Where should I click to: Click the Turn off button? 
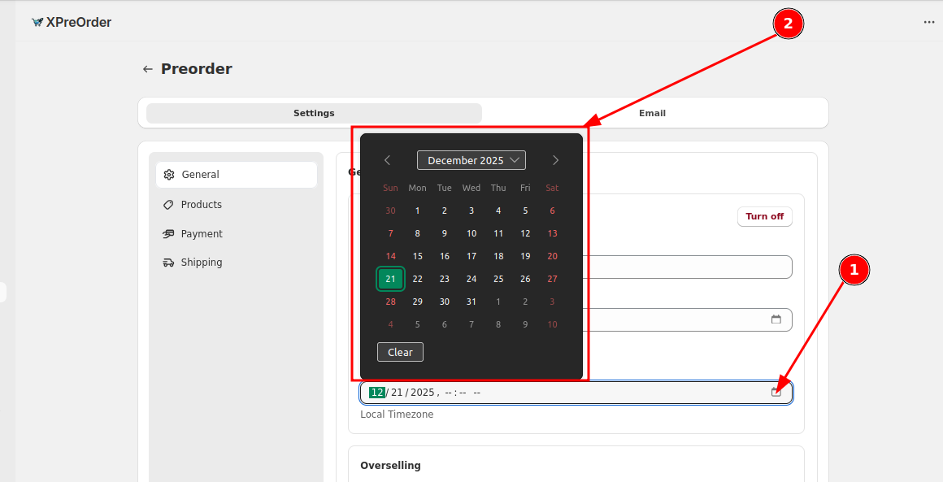(764, 216)
